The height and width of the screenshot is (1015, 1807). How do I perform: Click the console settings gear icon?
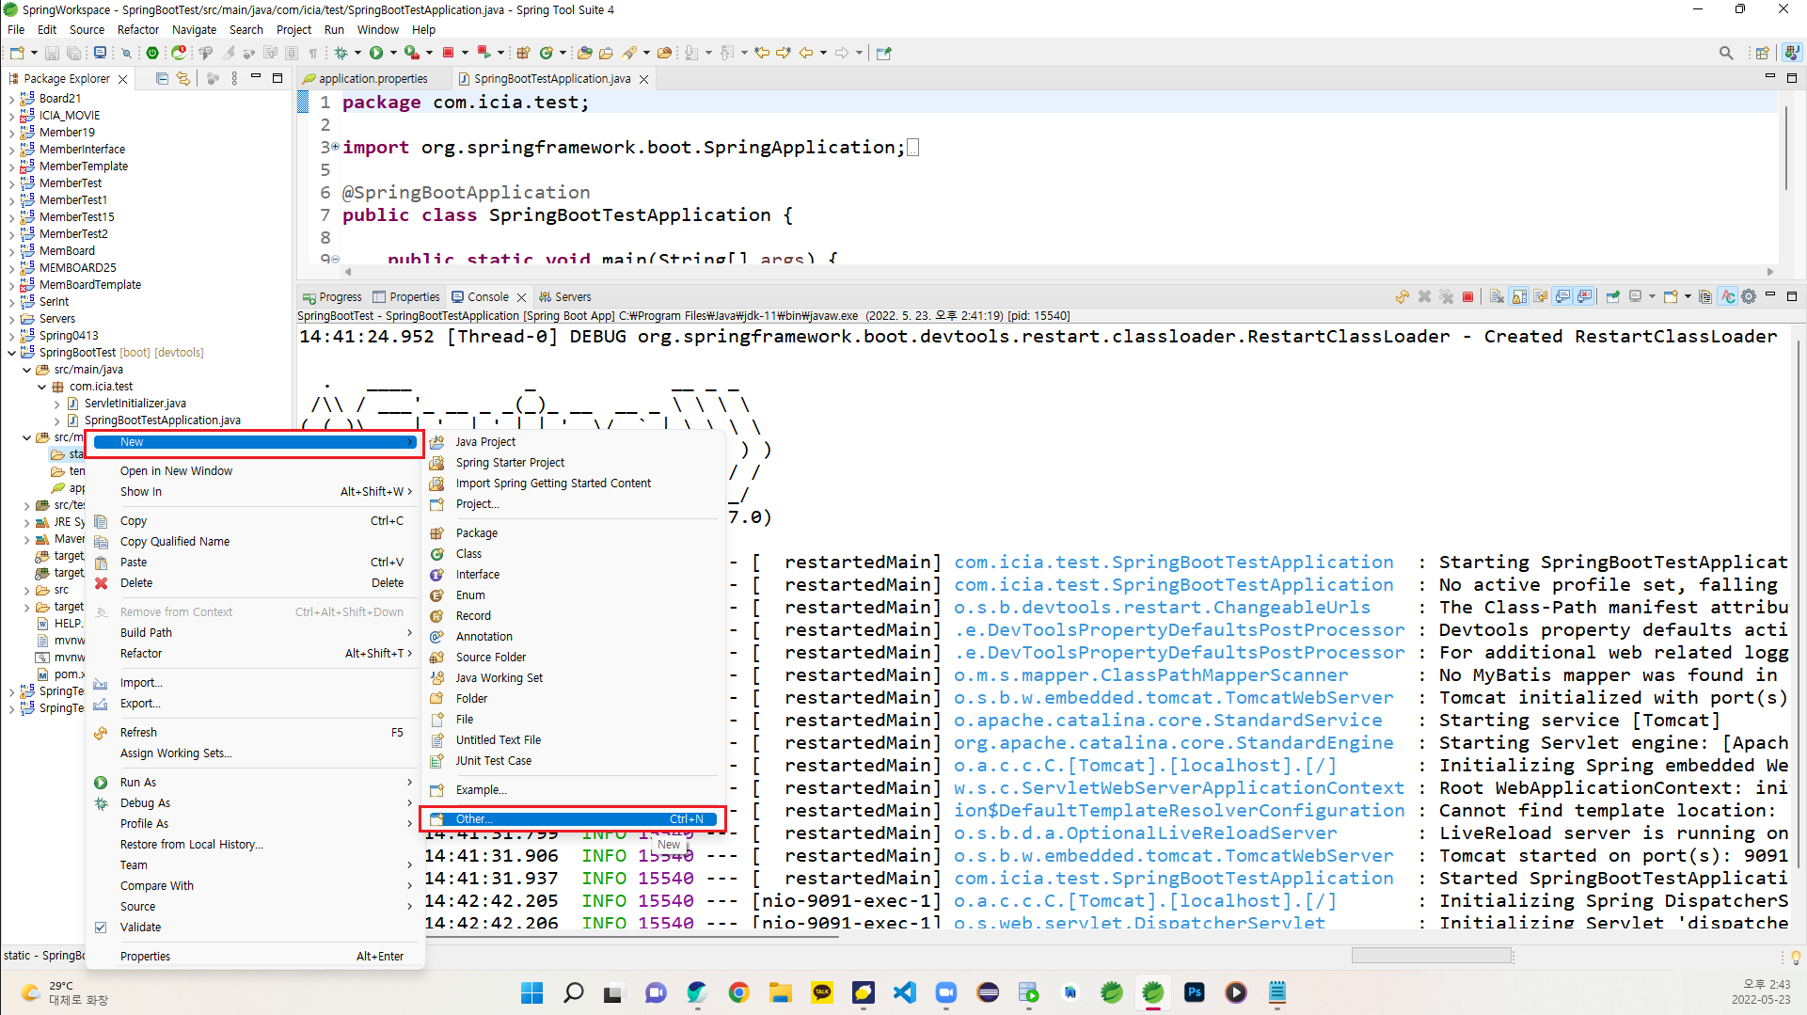click(1749, 297)
